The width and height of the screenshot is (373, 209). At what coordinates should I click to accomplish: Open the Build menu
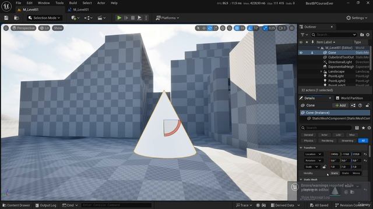tap(73, 3)
